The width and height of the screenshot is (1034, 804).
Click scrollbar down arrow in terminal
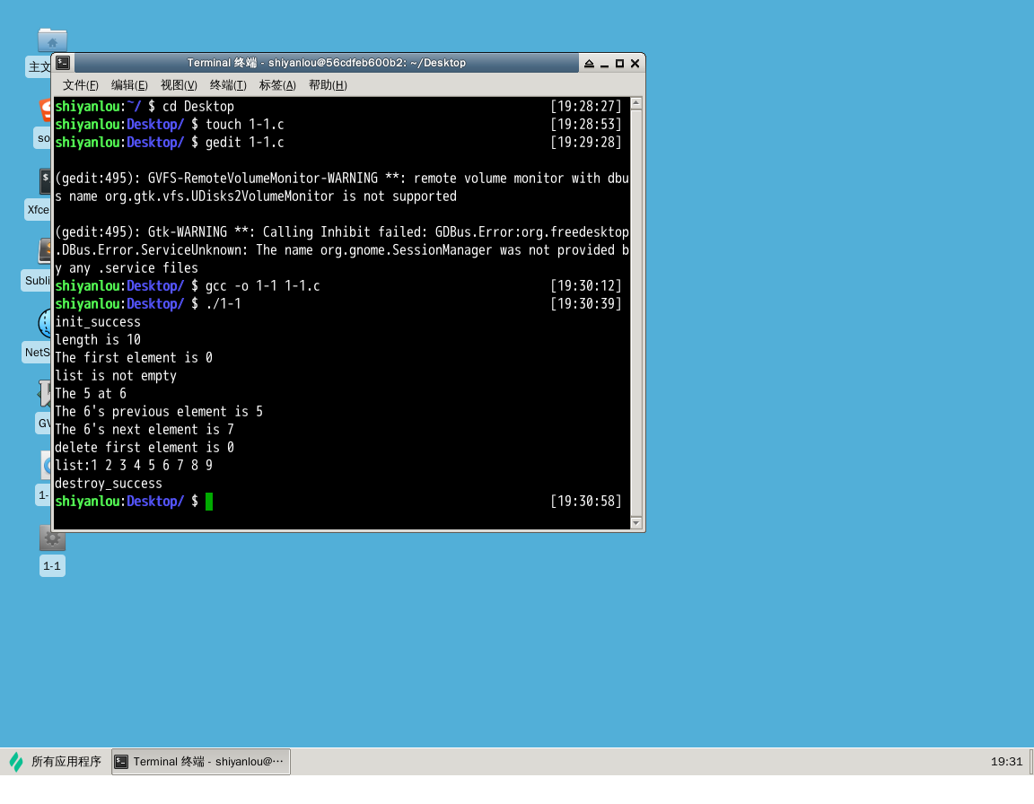636,523
